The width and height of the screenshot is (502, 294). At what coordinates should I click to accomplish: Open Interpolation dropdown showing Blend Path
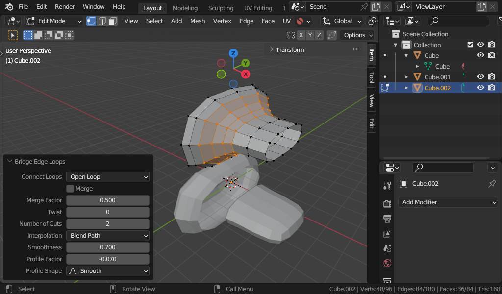[x=107, y=236]
